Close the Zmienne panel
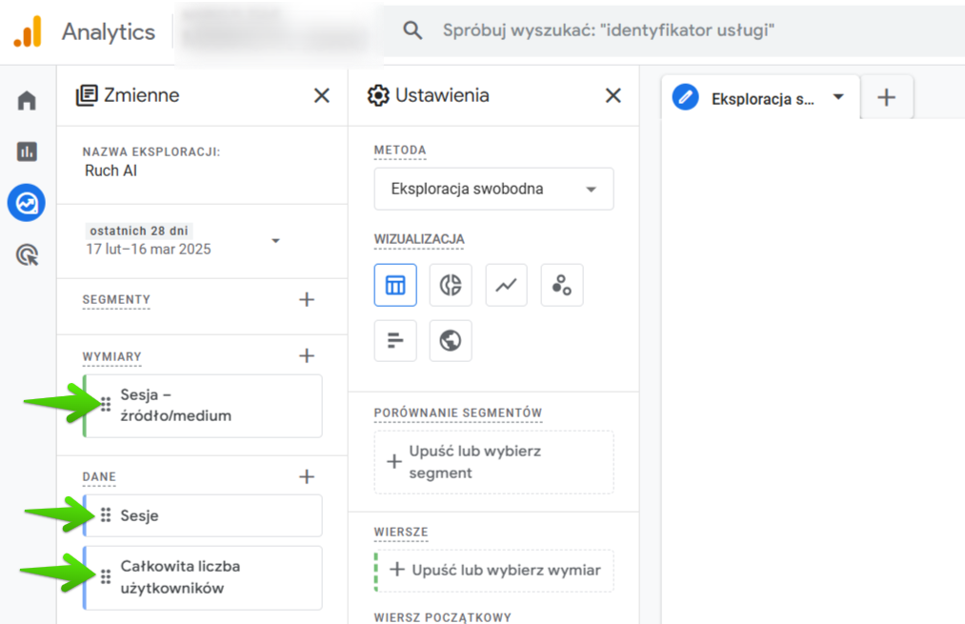The width and height of the screenshot is (965, 624). (322, 95)
